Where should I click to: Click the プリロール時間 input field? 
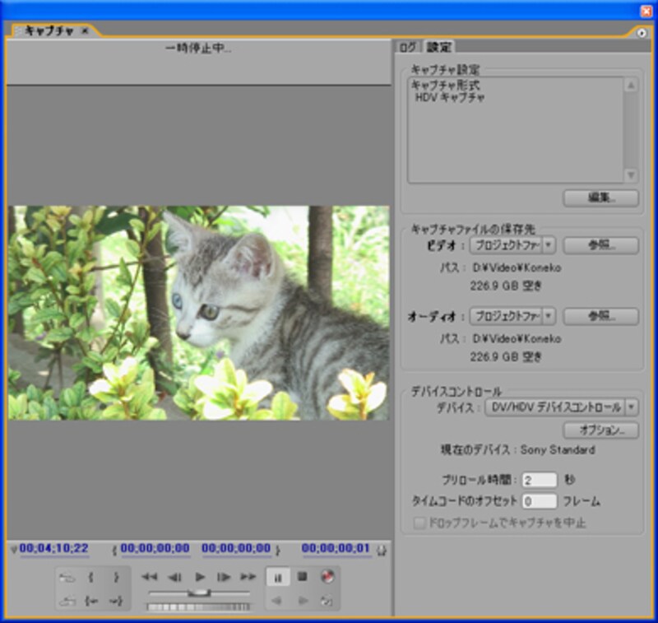(539, 479)
